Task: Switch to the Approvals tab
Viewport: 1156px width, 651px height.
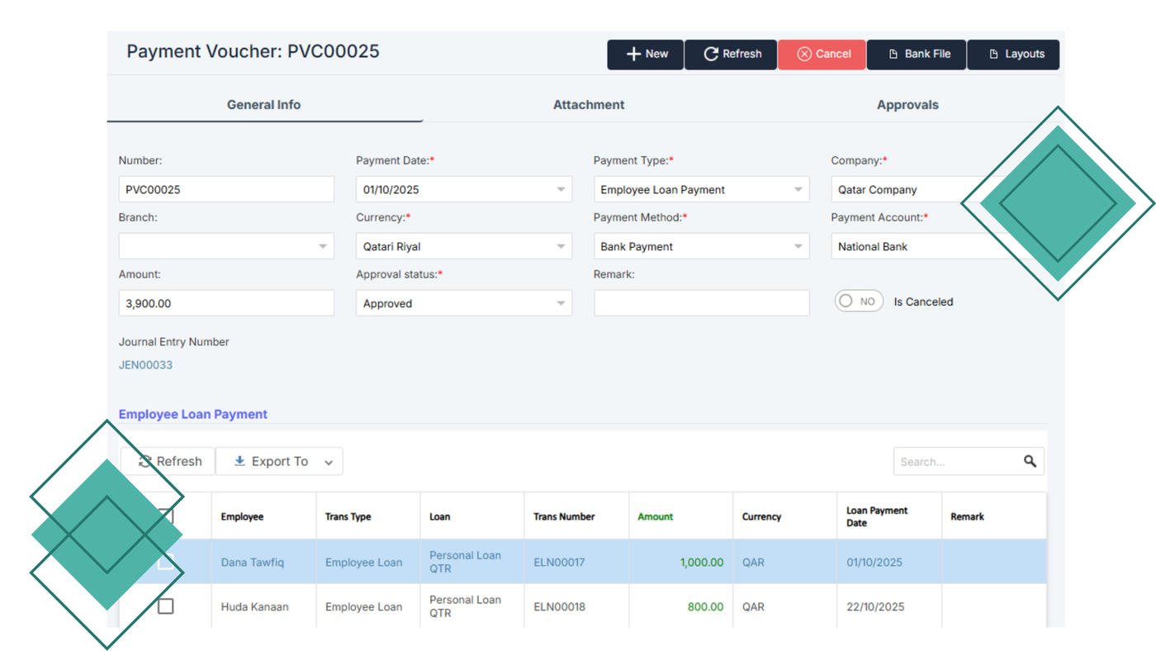Action: pyautogui.click(x=907, y=105)
